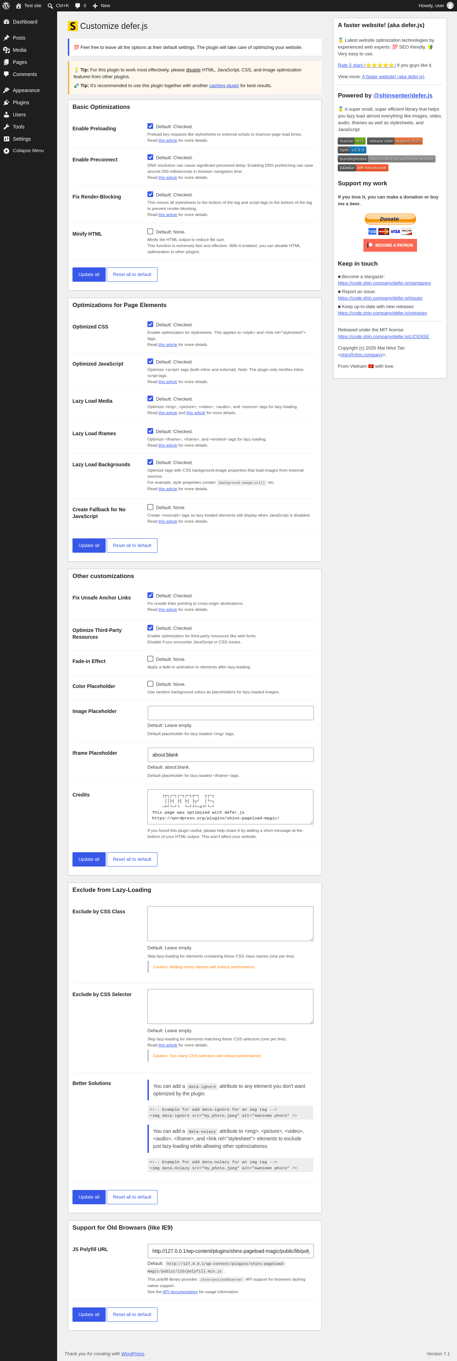Toggle the Fix Unsafe Anchor Links checkbox
This screenshot has width=457, height=1361.
click(151, 596)
